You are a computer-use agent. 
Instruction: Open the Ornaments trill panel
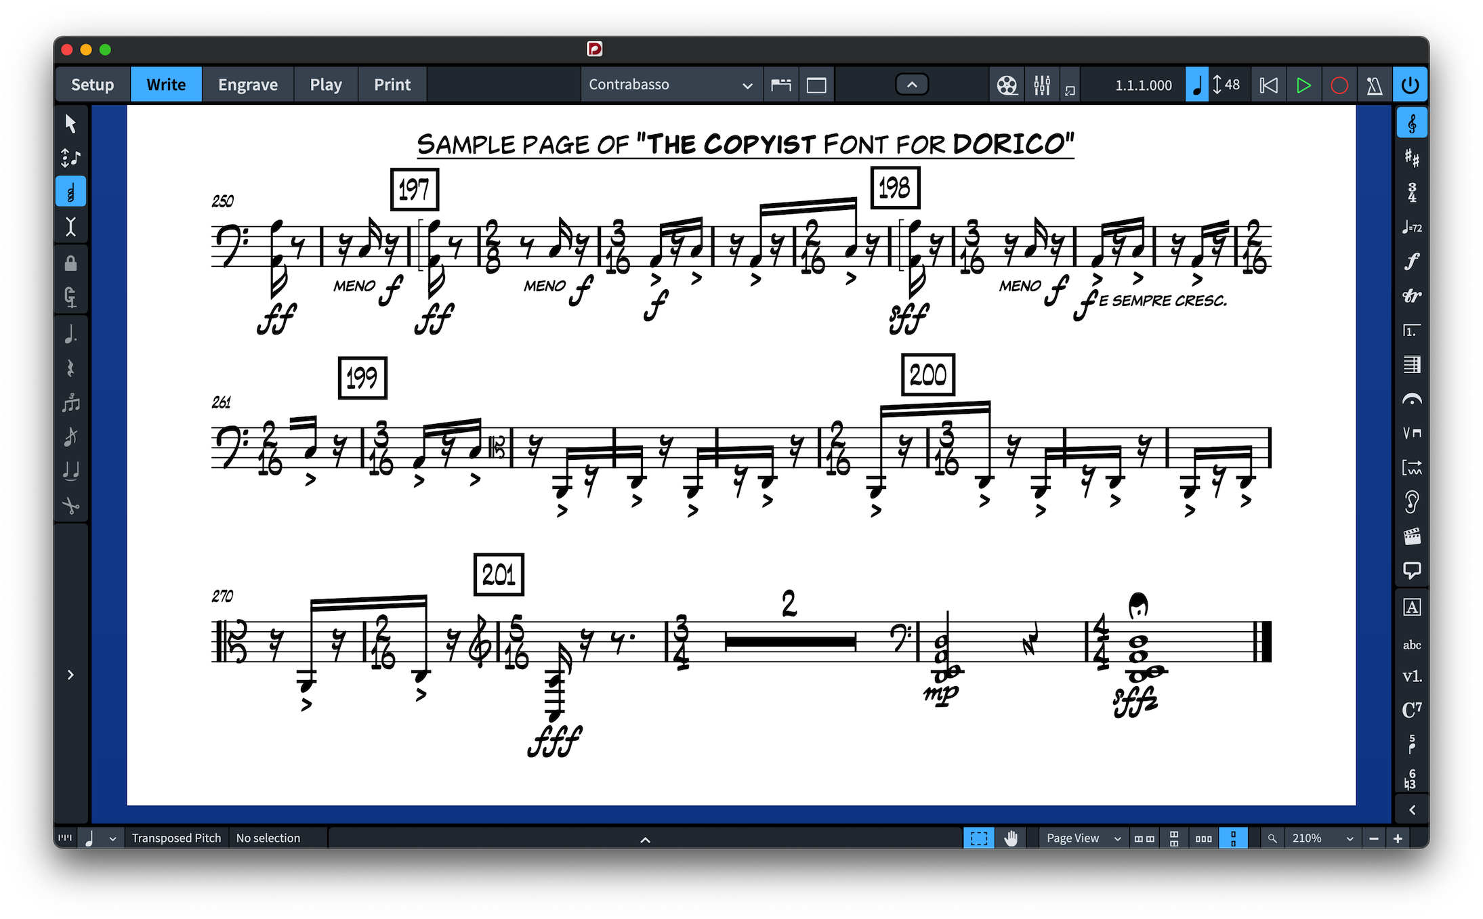pyautogui.click(x=1412, y=296)
